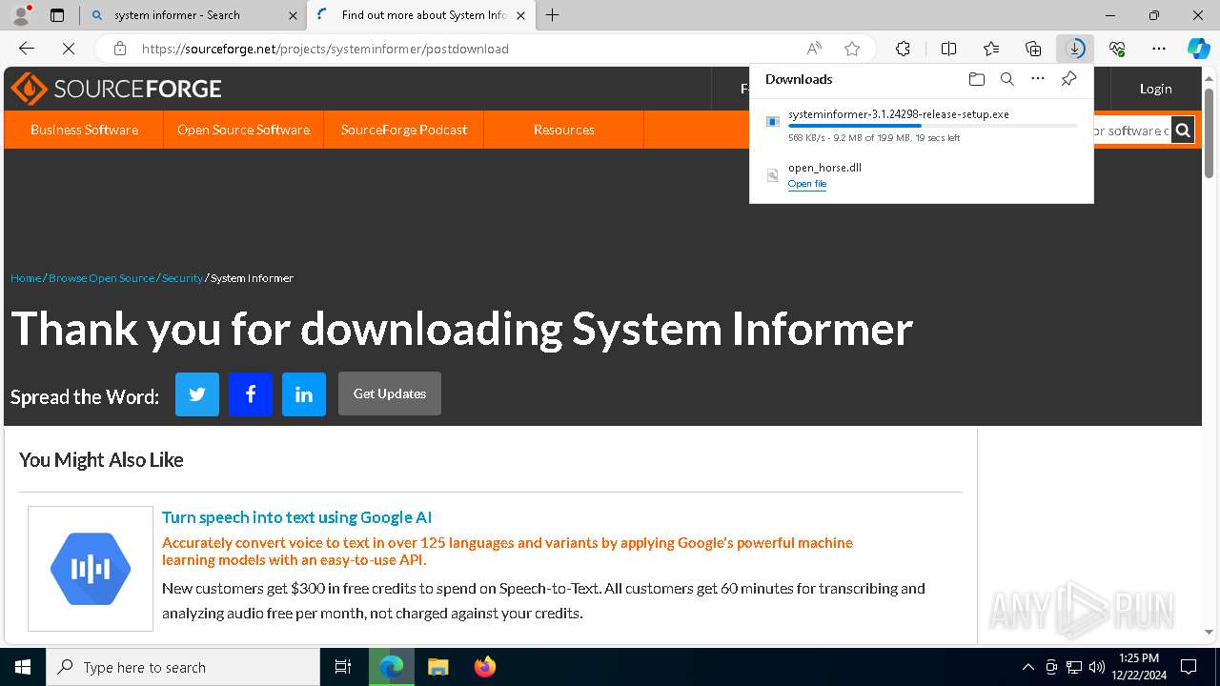Viewport: 1220px width, 686px height.
Task: Open the Favorites list icon
Action: (x=991, y=49)
